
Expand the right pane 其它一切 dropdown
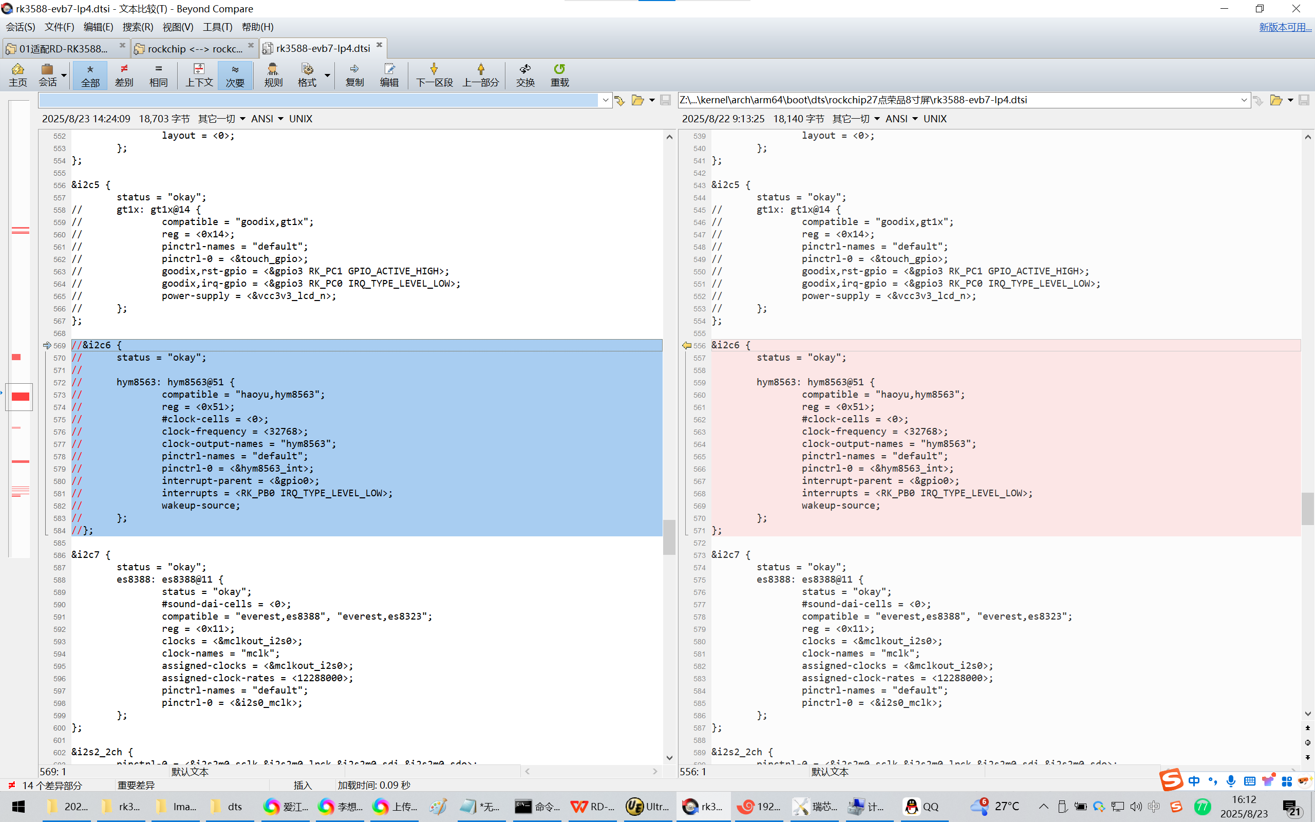[x=856, y=119]
